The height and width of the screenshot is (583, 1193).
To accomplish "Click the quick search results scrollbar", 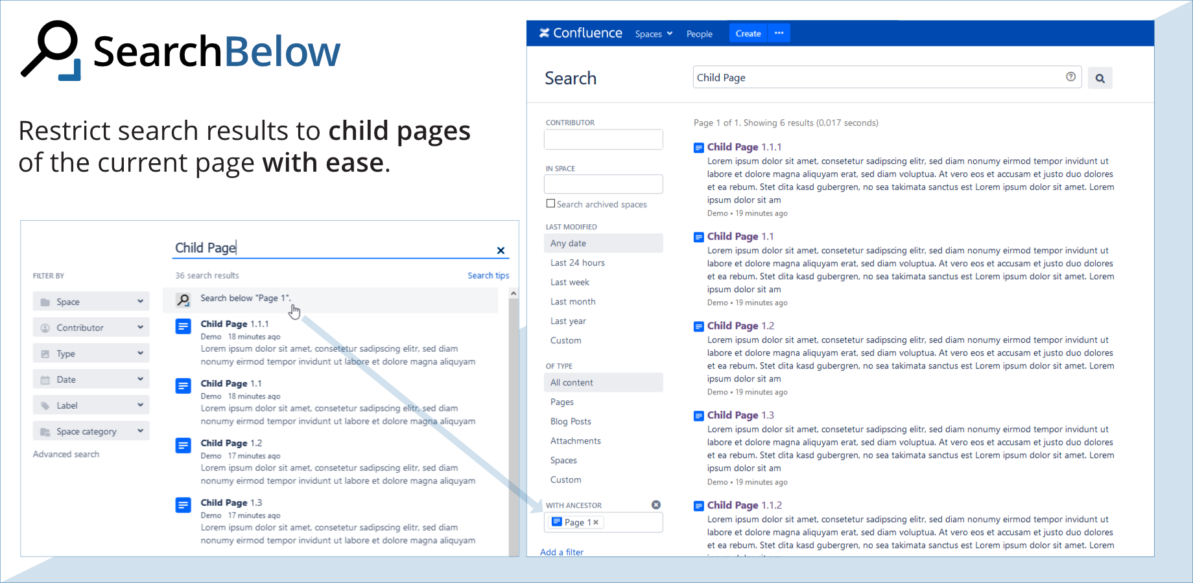I will 514,428.
